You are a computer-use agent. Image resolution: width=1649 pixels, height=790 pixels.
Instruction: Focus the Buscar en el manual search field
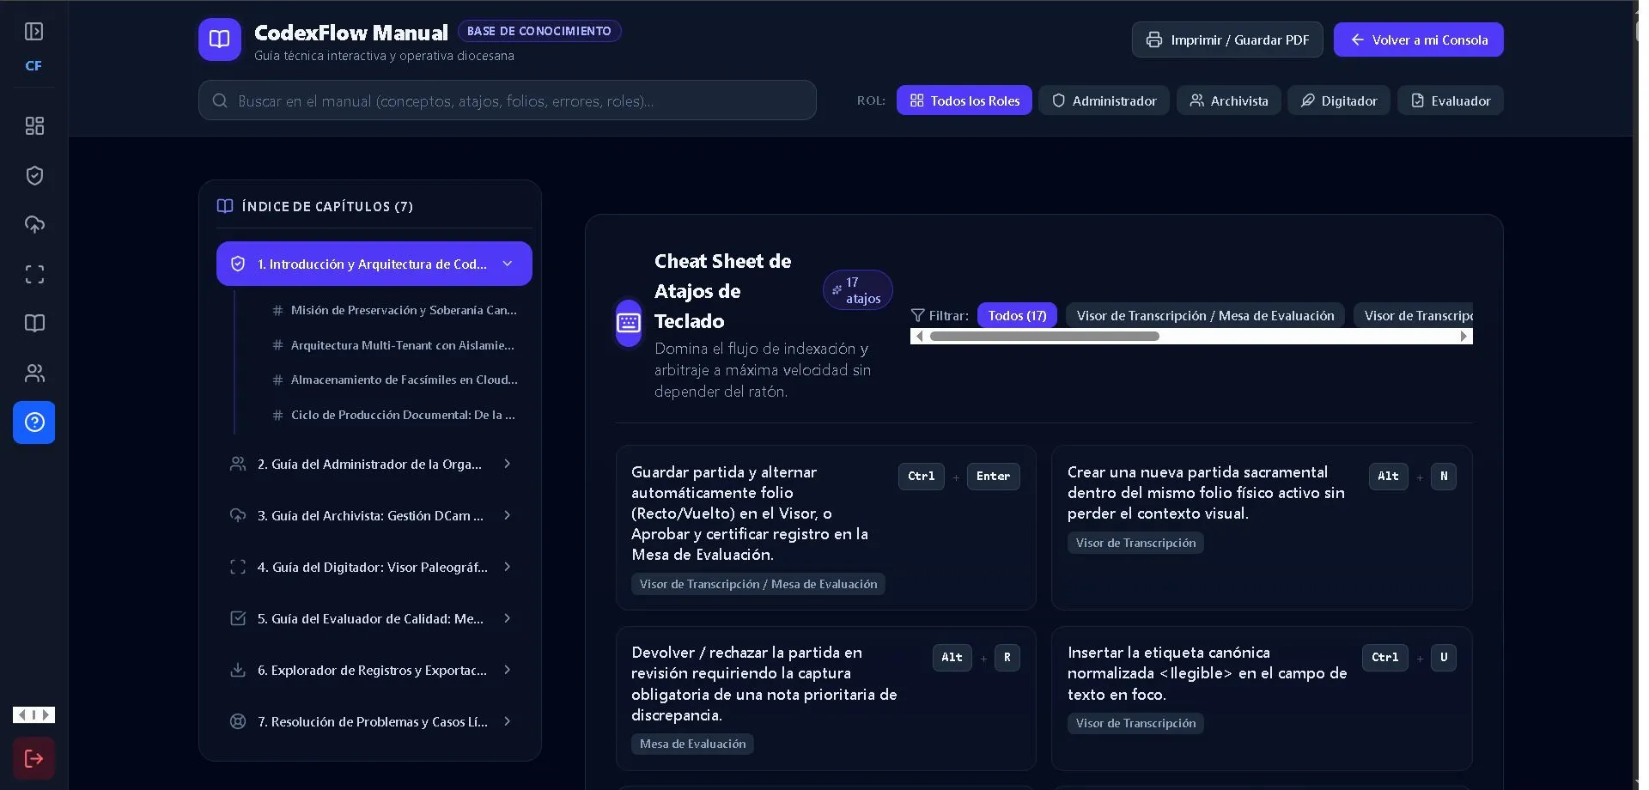point(508,100)
